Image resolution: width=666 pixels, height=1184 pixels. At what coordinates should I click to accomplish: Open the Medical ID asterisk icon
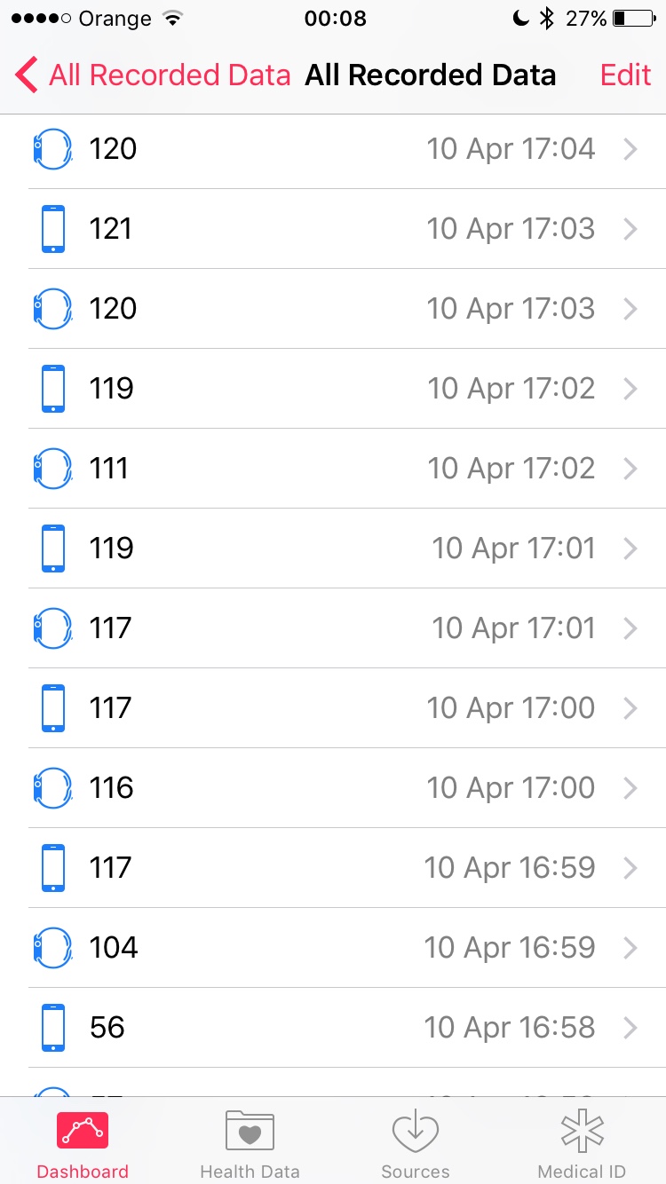tap(582, 1133)
